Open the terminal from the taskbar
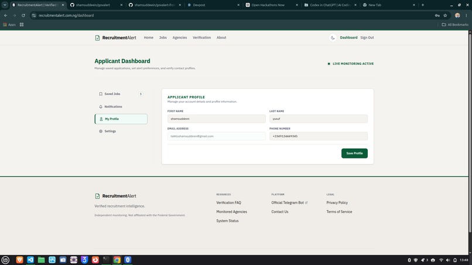The image size is (472, 265). pos(106,260)
